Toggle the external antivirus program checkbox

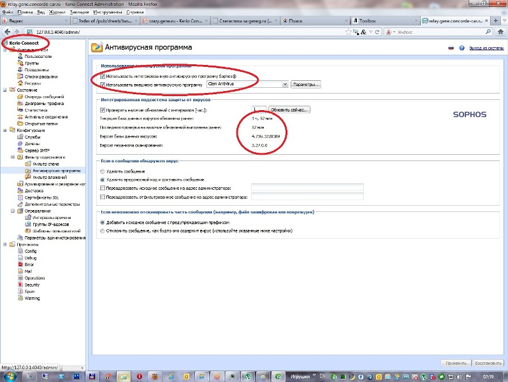(103, 84)
